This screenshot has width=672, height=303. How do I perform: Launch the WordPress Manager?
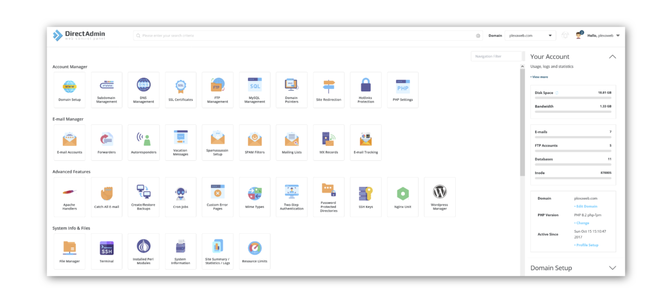coord(439,196)
